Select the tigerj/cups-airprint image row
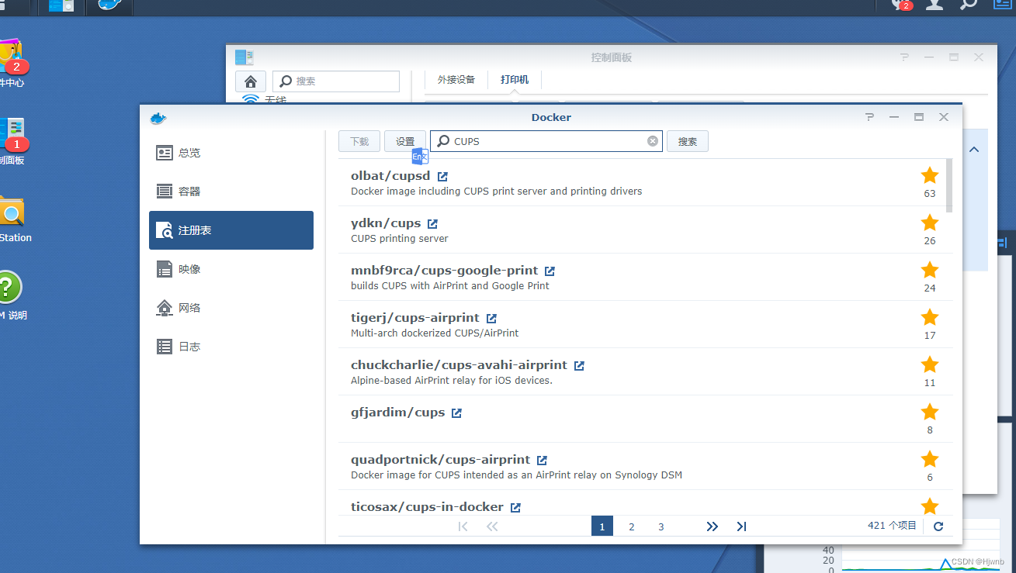The width and height of the screenshot is (1016, 573). click(x=642, y=325)
